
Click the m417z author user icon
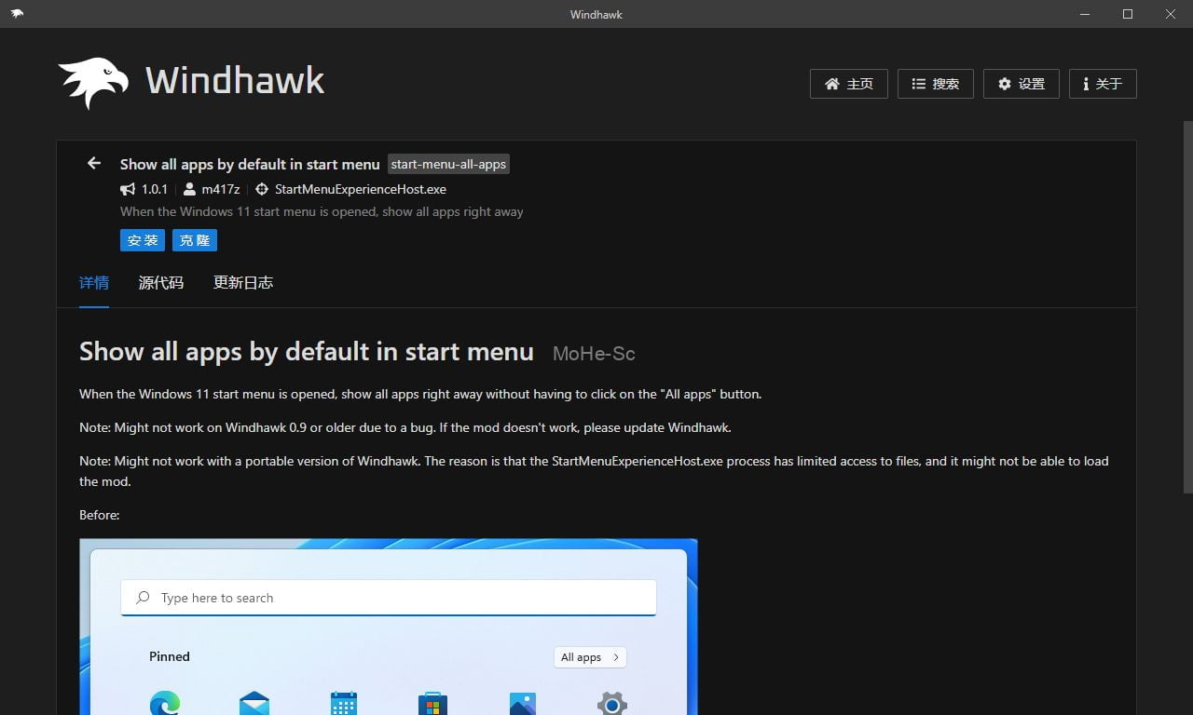[190, 189]
